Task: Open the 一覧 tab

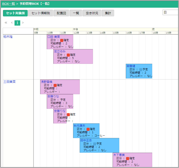Action: [x=76, y=13]
